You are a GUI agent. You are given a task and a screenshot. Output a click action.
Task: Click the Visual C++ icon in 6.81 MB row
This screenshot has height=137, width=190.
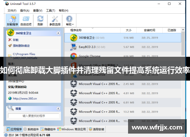[74, 103]
